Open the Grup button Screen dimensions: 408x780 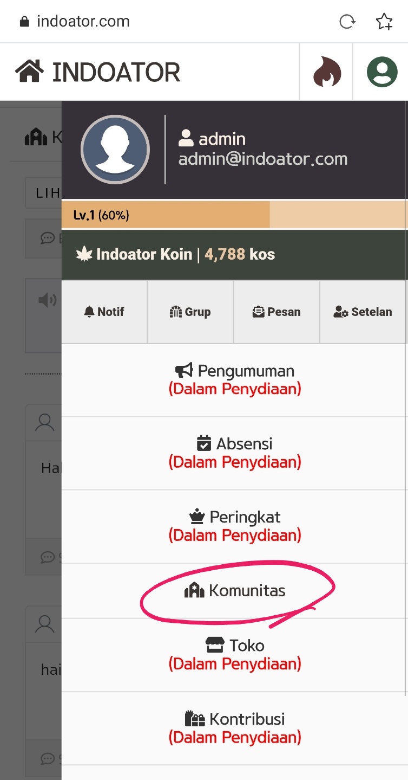pos(190,312)
